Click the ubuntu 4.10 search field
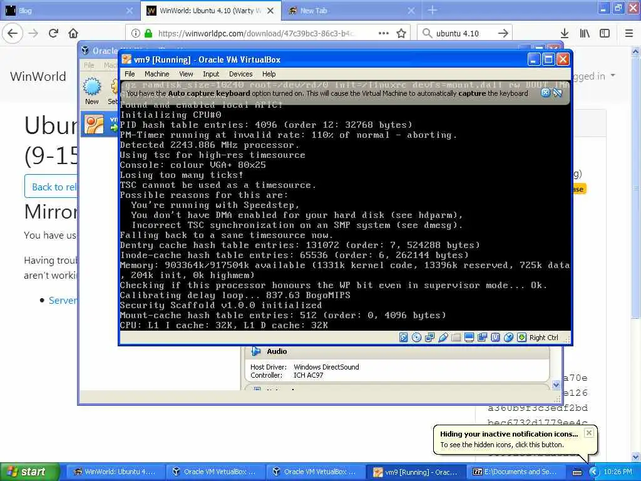Image resolution: width=641 pixels, height=481 pixels. tap(464, 33)
